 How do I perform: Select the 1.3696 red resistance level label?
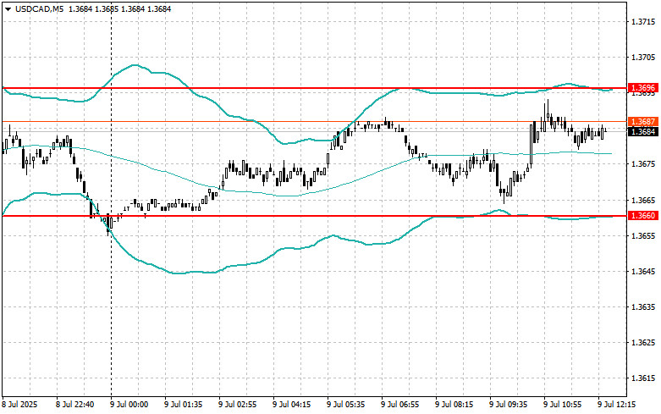tap(643, 88)
